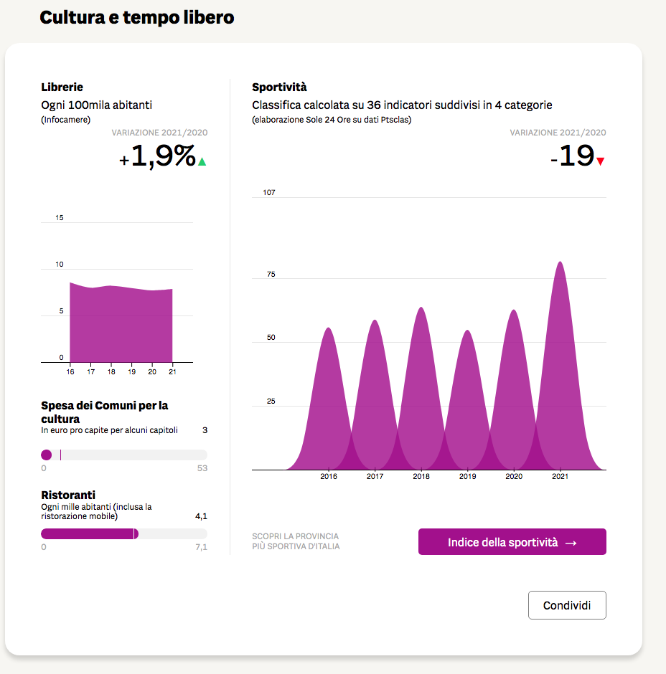Image resolution: width=666 pixels, height=674 pixels.
Task: Click 'Ogni mille abitanti (inclusa la ristorazione mobile)' text
Action: (x=96, y=511)
